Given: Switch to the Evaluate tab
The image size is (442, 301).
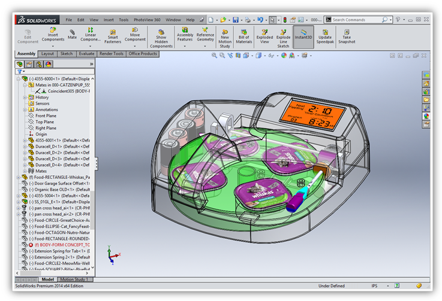Looking at the screenshot, I should (86, 54).
